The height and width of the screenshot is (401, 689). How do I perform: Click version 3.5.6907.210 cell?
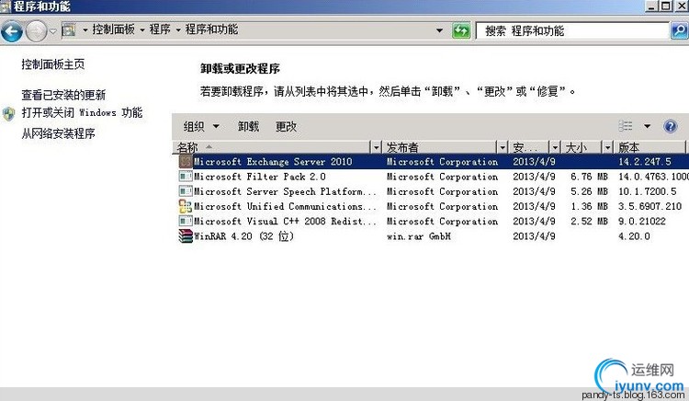(x=649, y=206)
